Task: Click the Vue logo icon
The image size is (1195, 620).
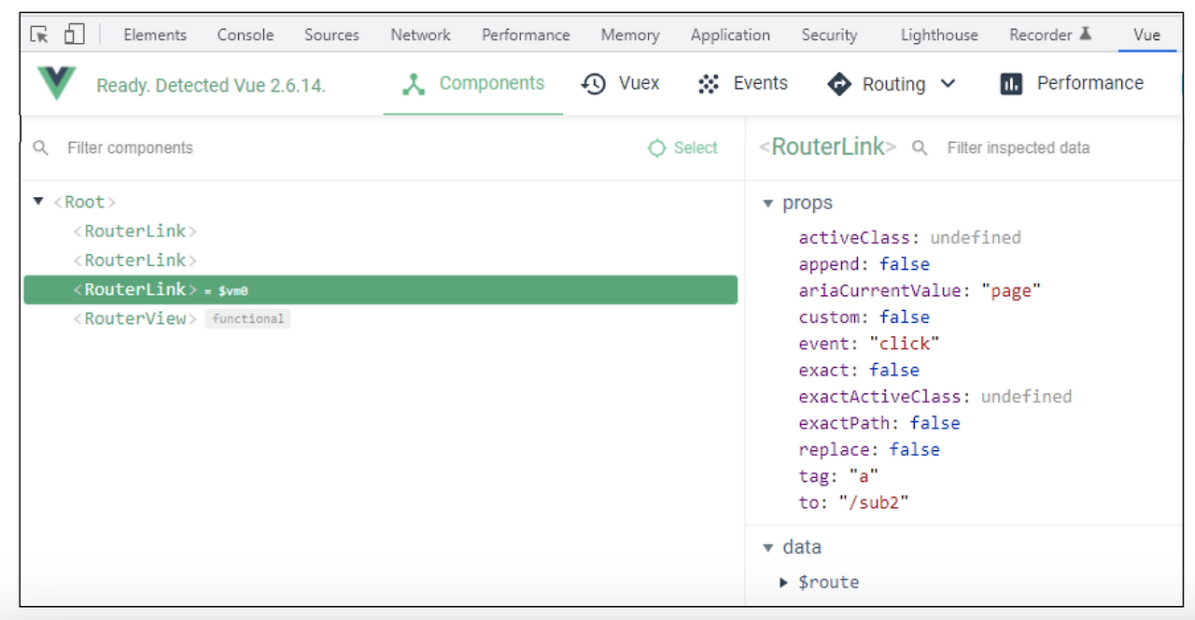Action: 57,84
